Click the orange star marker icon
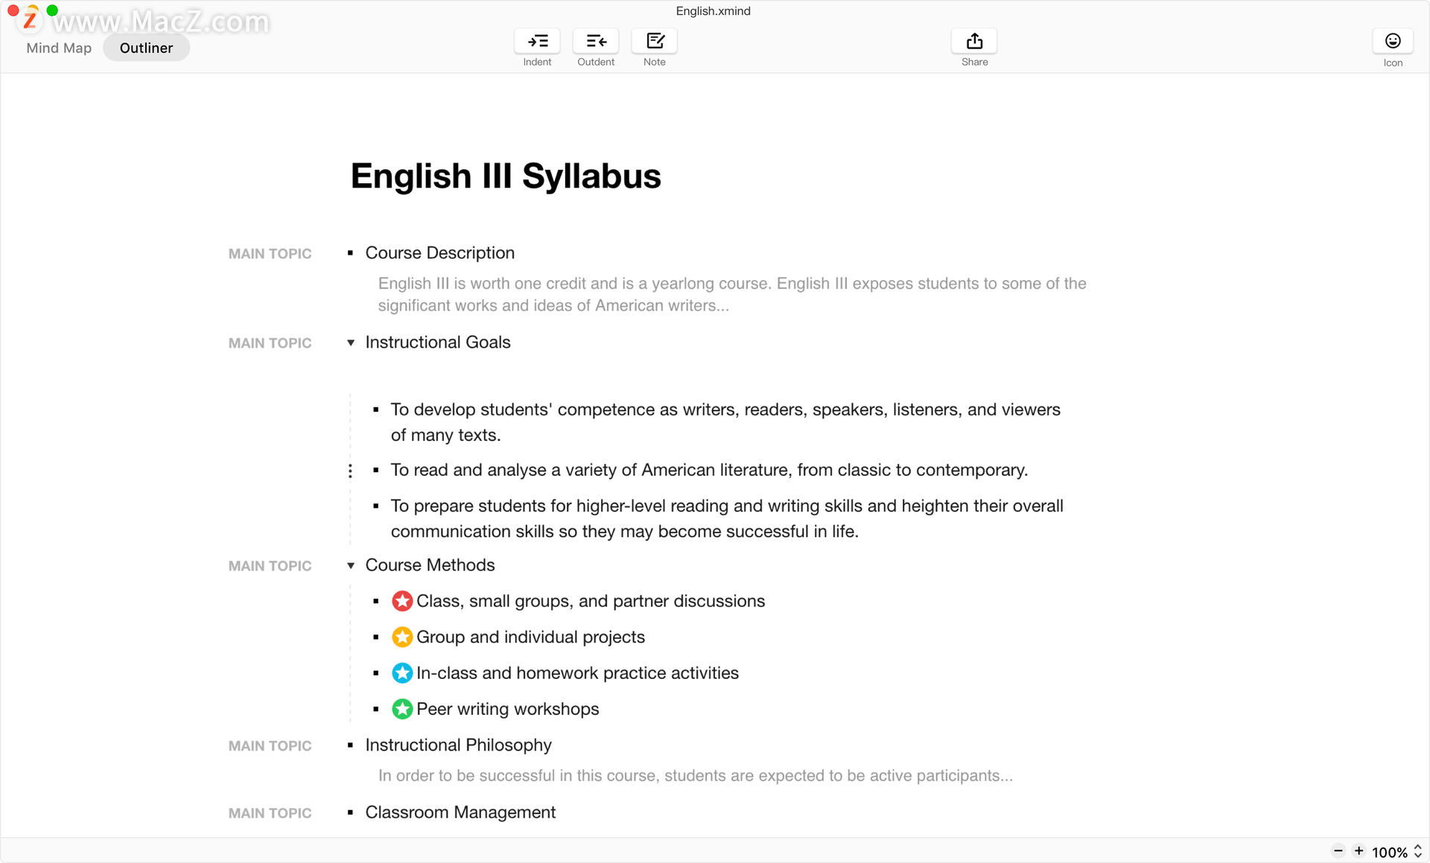The image size is (1430, 863). (402, 637)
